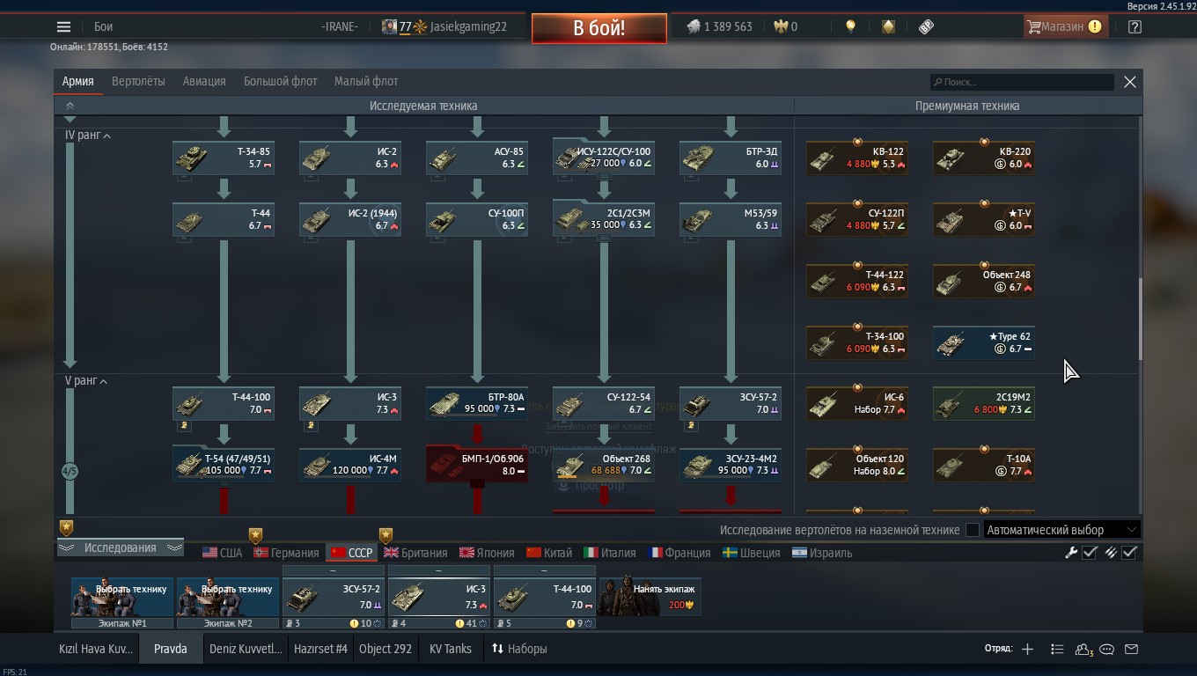The image size is (1197, 676).
Task: Open the Battle Pass ticket icon
Action: point(926,26)
